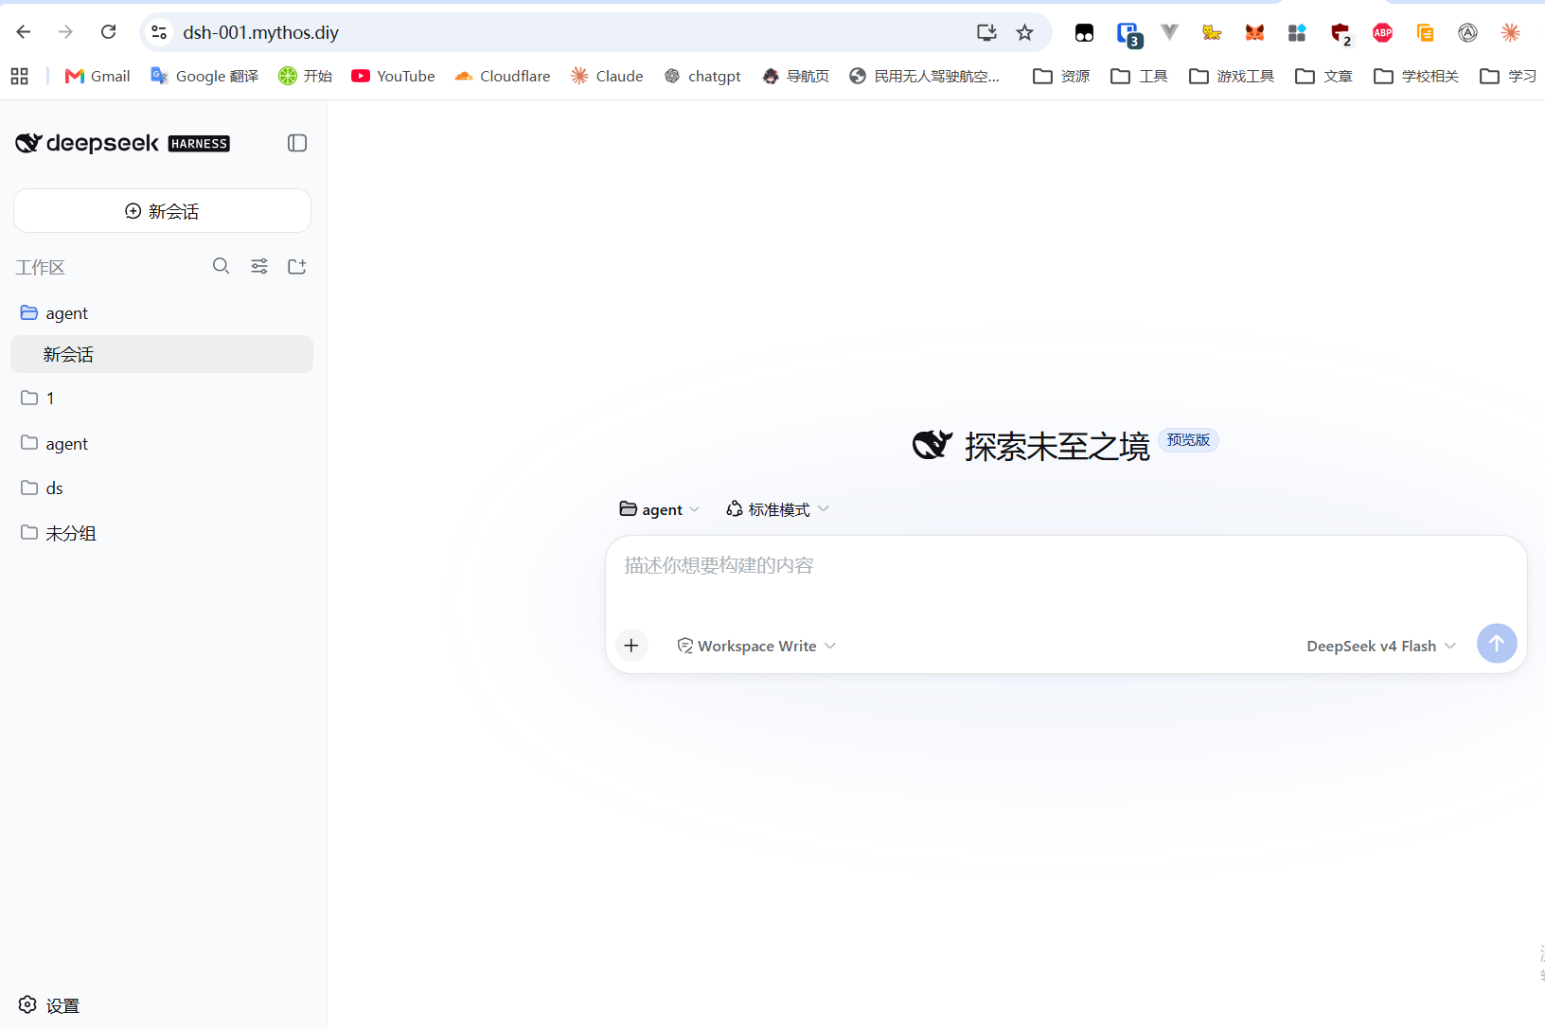Click the 预览版 badge
1545x1029 pixels.
pos(1188,440)
